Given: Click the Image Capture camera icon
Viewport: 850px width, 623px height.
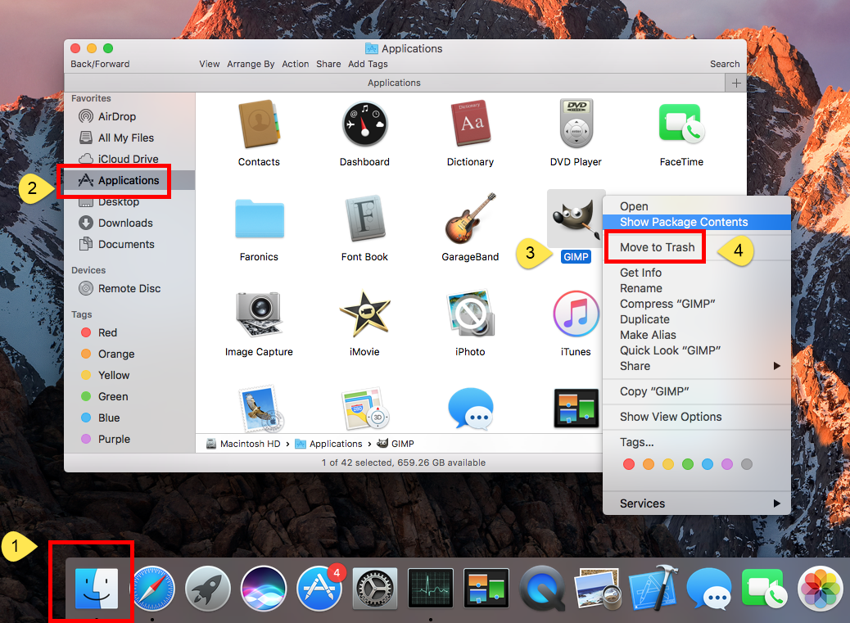Looking at the screenshot, I should [x=259, y=314].
